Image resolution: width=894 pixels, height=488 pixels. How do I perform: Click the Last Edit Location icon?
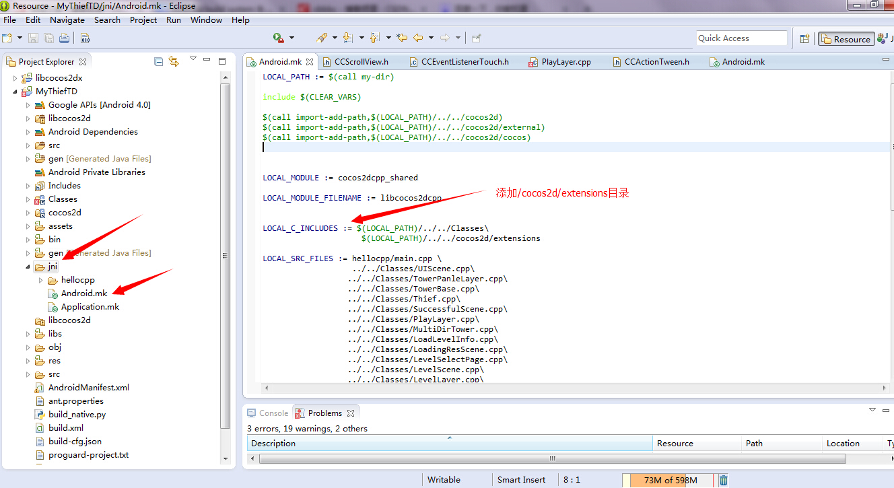(402, 38)
